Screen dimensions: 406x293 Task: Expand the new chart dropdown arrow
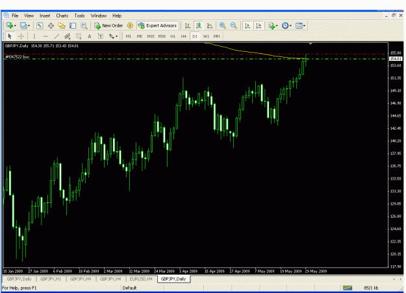pos(16,26)
